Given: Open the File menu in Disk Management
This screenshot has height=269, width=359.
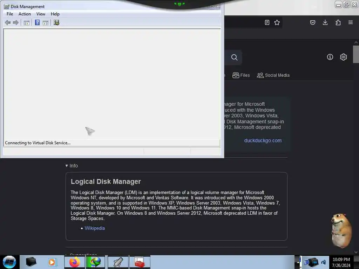Looking at the screenshot, I should click(x=10, y=14).
